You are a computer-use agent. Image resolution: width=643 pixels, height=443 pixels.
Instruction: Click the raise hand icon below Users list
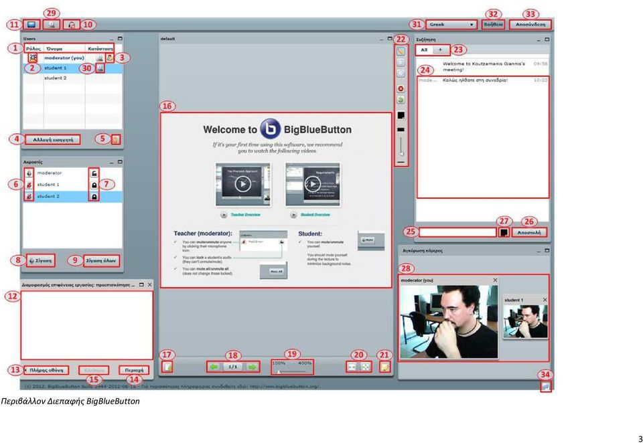pyautogui.click(x=116, y=140)
